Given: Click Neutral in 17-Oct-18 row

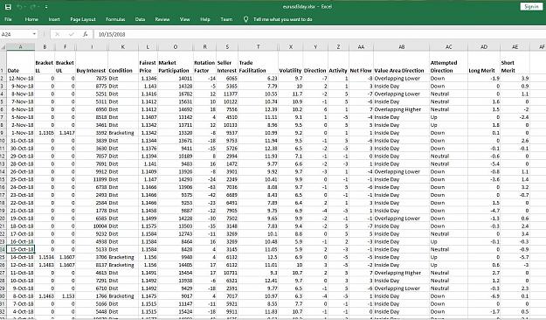Looking at the screenshot, I should point(448,234).
